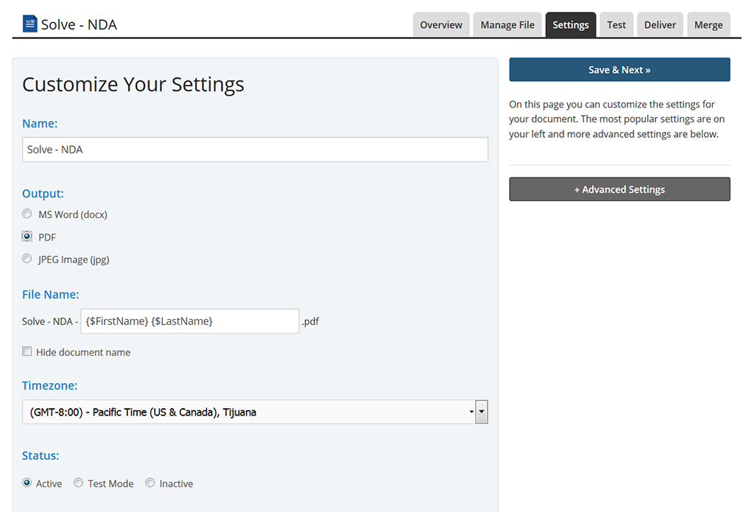Open the Overview tab

[x=440, y=25]
